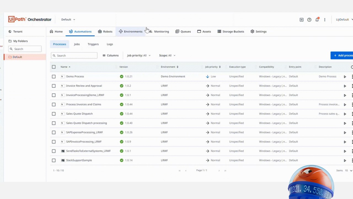Open the three-dot options menu in header
Viewport: 353px width, 199px height.
(x=325, y=20)
